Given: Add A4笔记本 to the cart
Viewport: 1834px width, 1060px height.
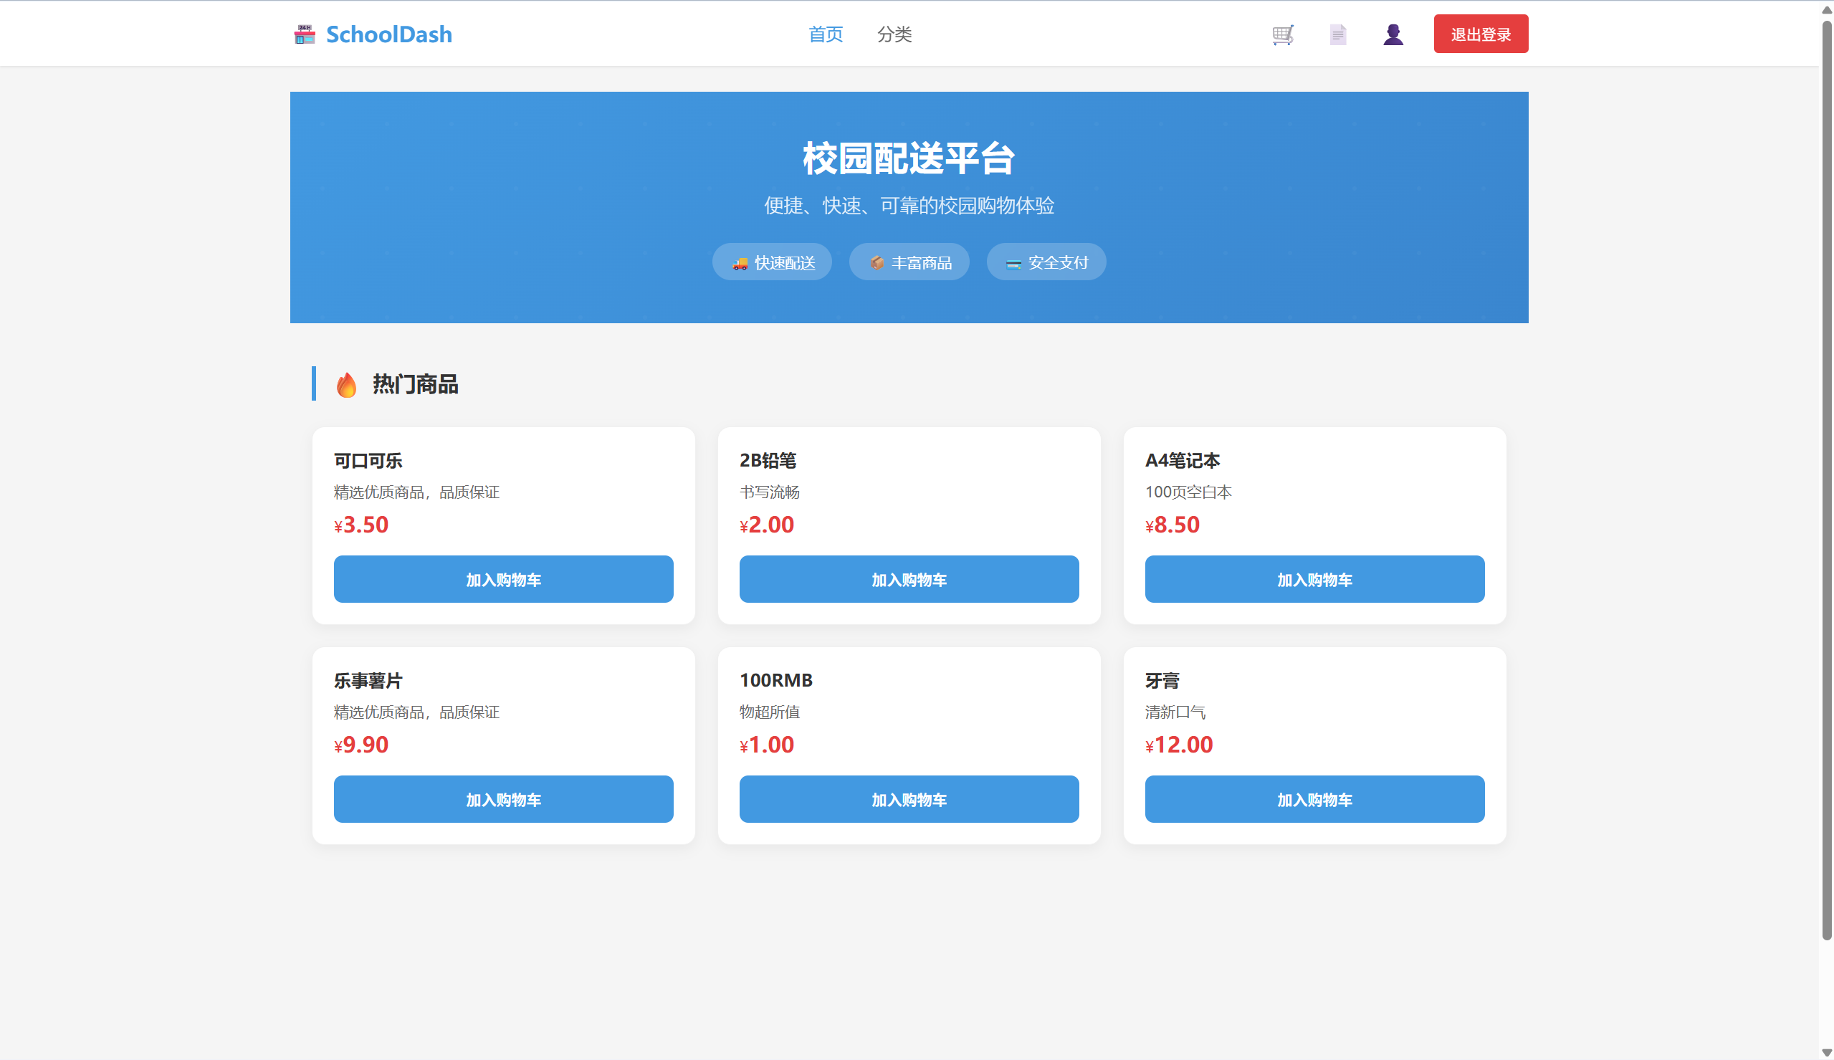Looking at the screenshot, I should pyautogui.click(x=1314, y=579).
